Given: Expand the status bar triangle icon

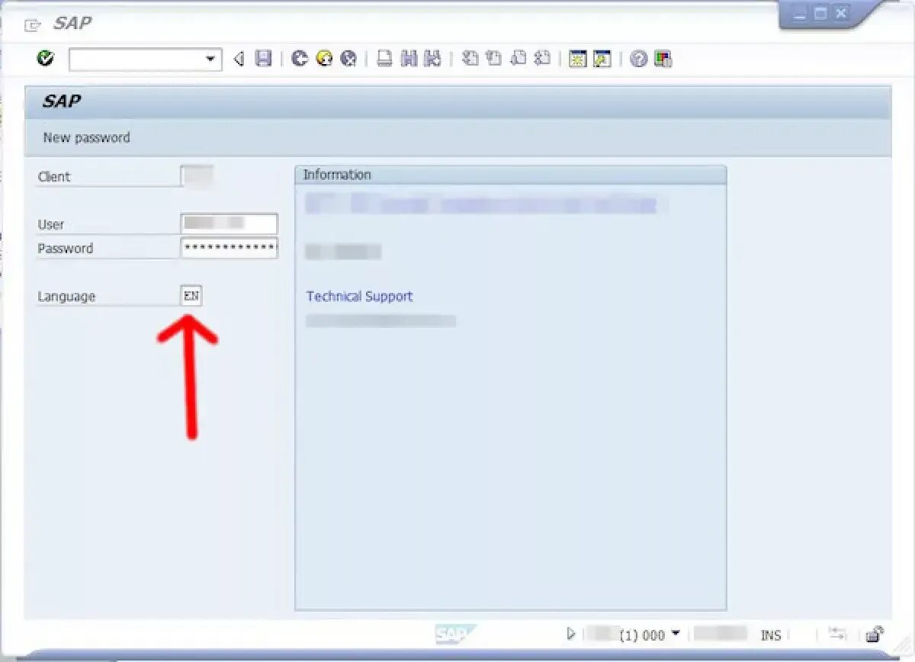Looking at the screenshot, I should pos(571,633).
